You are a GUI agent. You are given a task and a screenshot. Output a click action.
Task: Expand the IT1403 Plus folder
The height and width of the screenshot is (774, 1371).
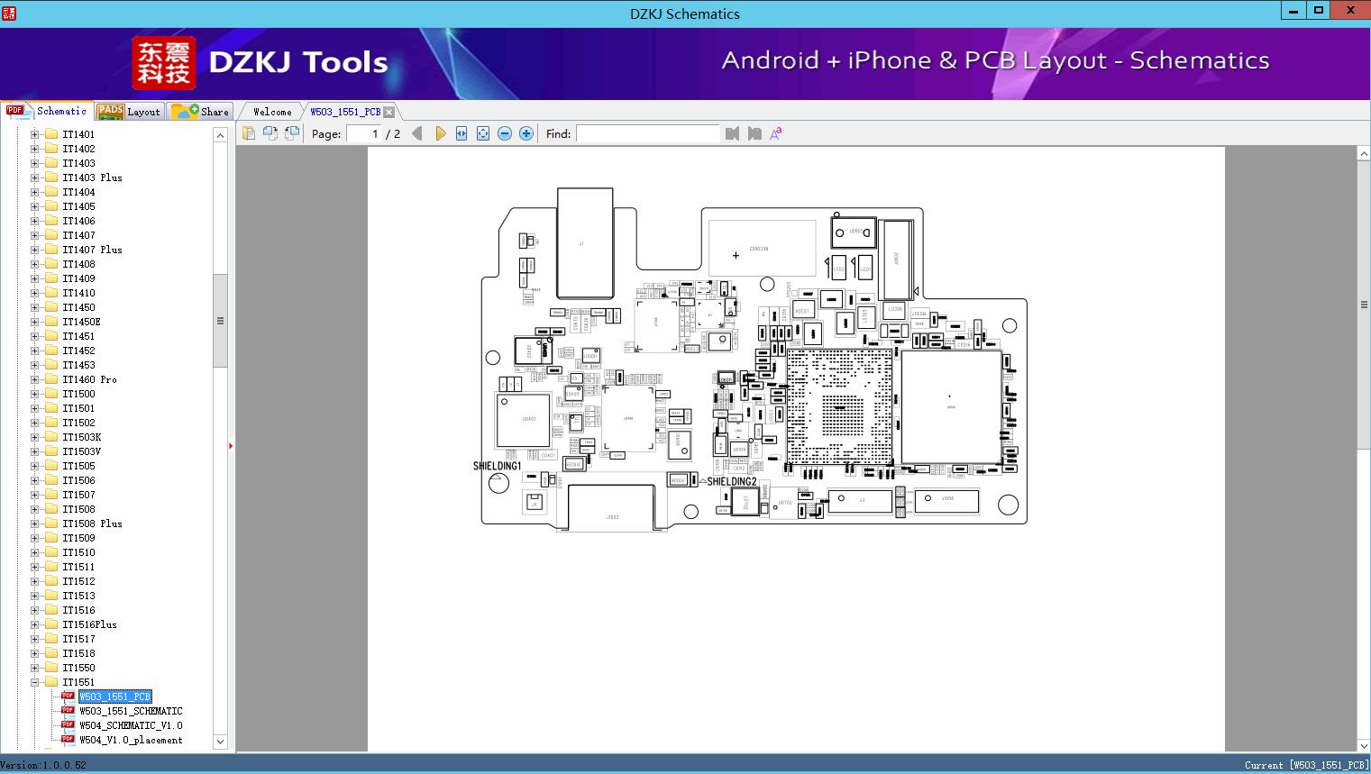[34, 178]
